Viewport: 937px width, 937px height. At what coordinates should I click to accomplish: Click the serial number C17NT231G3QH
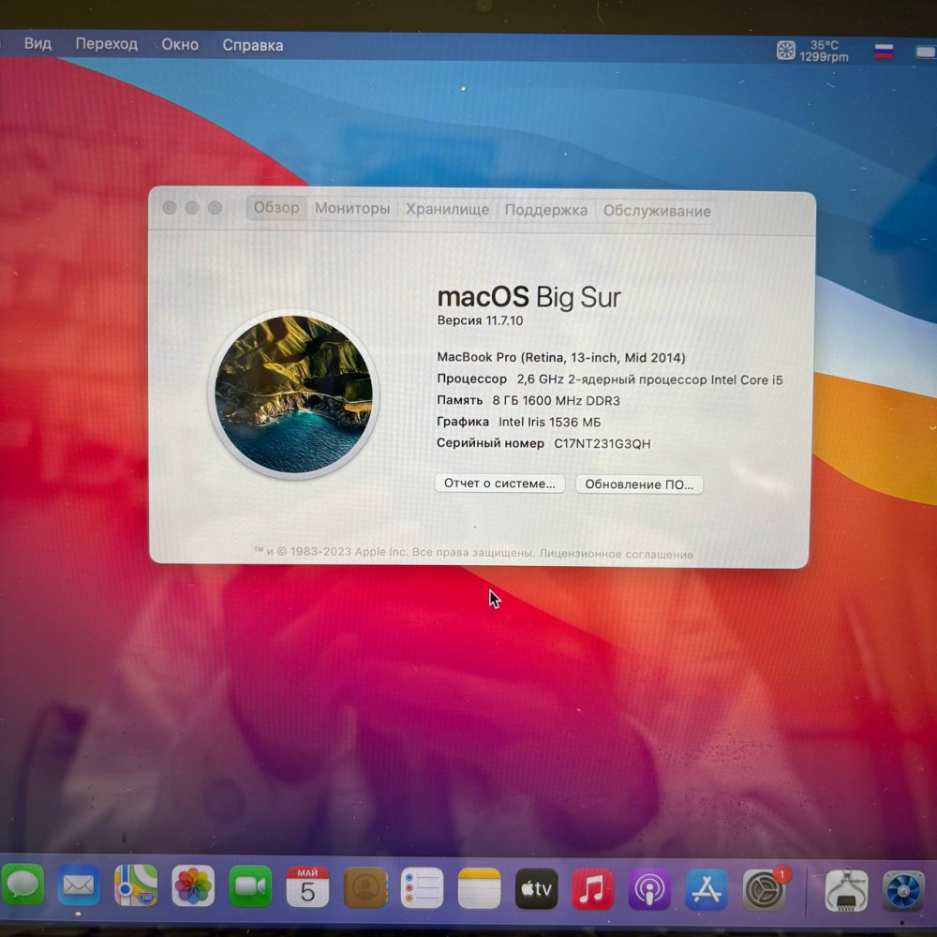click(602, 444)
